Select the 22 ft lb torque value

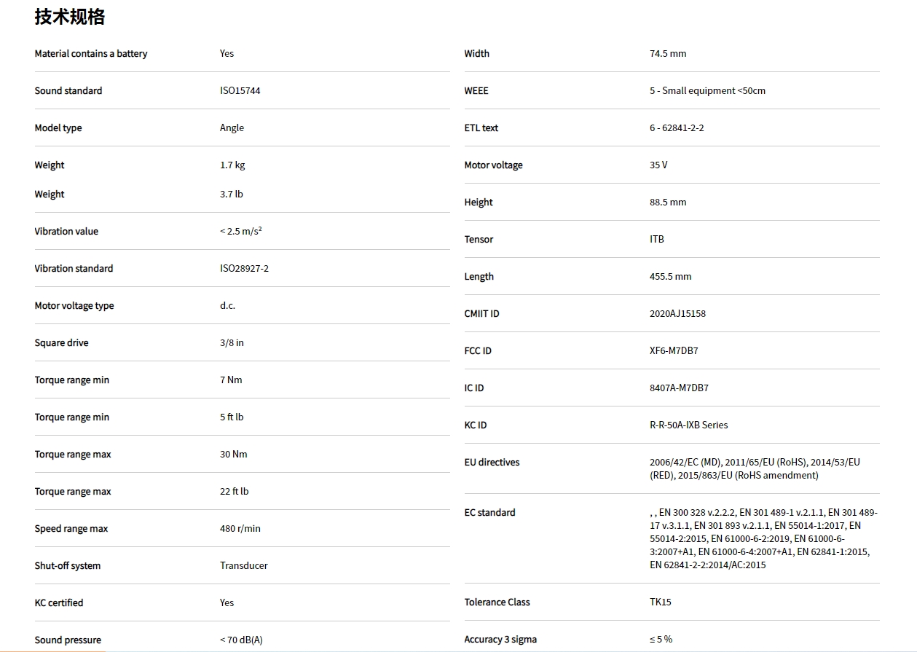[234, 492]
